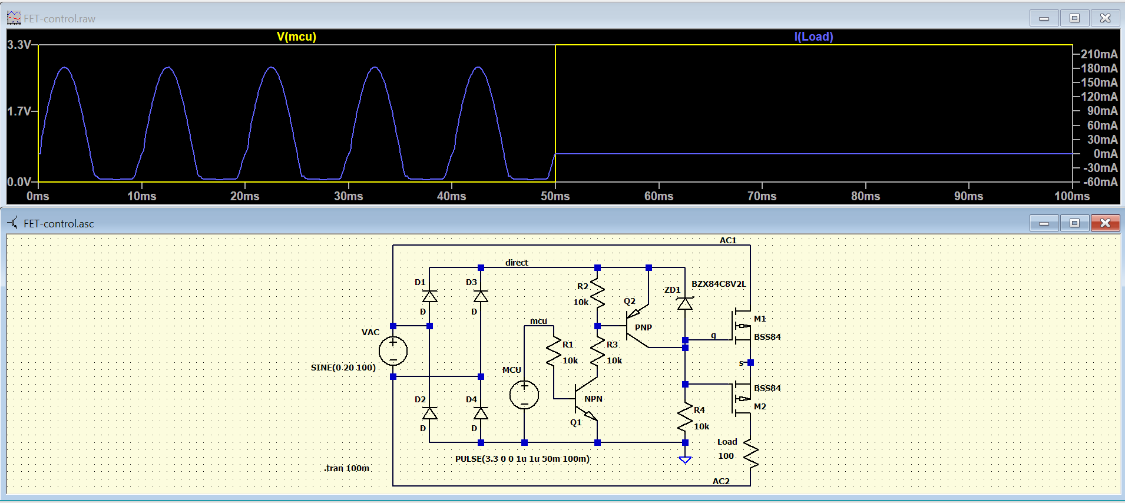1125x503 pixels.
Task: Click the 100ms time axis label
Action: coord(1071,196)
